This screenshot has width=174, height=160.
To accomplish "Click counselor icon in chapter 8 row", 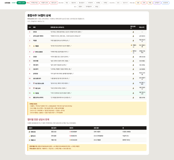I will pyautogui.click(x=133, y=69).
